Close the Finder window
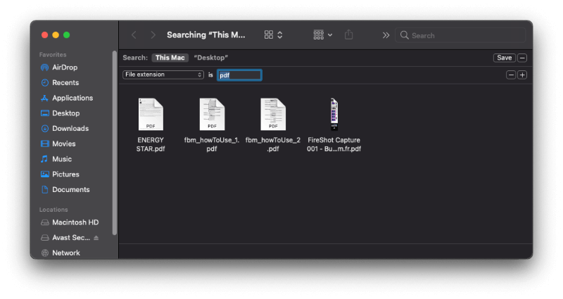Viewport: 563px width, 299px height. pyautogui.click(x=44, y=34)
